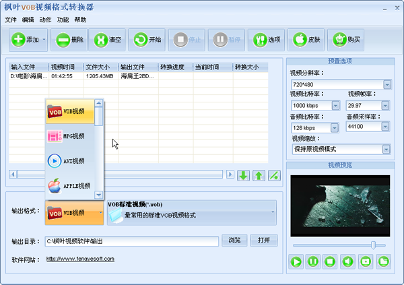Screen dimensions: 404x285
Task: Move file up with green up arrow
Action: pyautogui.click(x=259, y=175)
